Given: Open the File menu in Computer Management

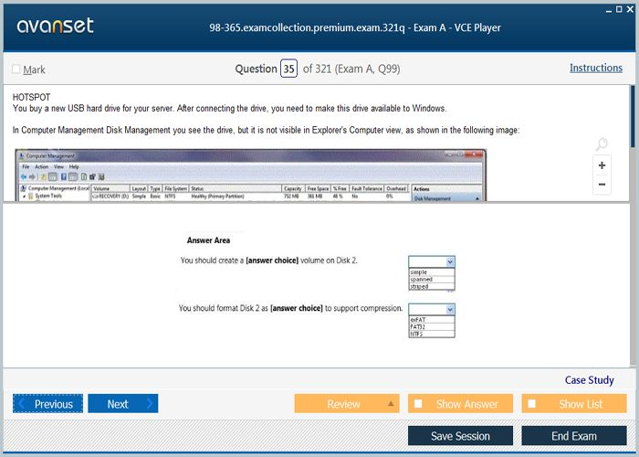Looking at the screenshot, I should [26, 166].
